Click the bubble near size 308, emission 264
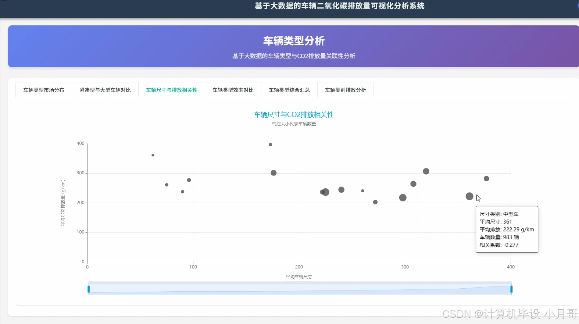579x324 pixels. coord(414,184)
